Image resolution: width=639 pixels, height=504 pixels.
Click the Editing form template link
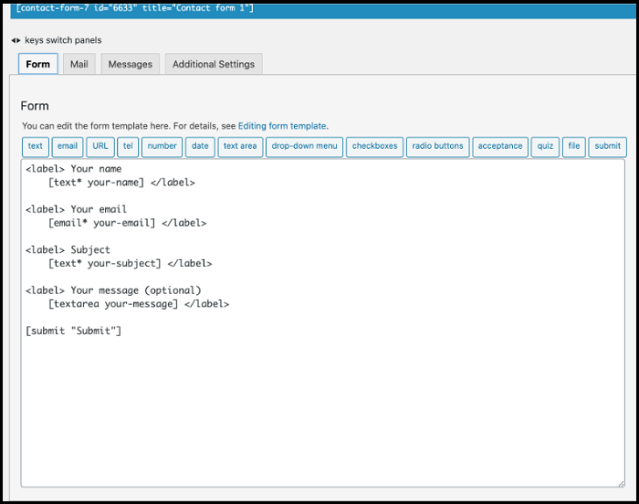pyautogui.click(x=282, y=126)
